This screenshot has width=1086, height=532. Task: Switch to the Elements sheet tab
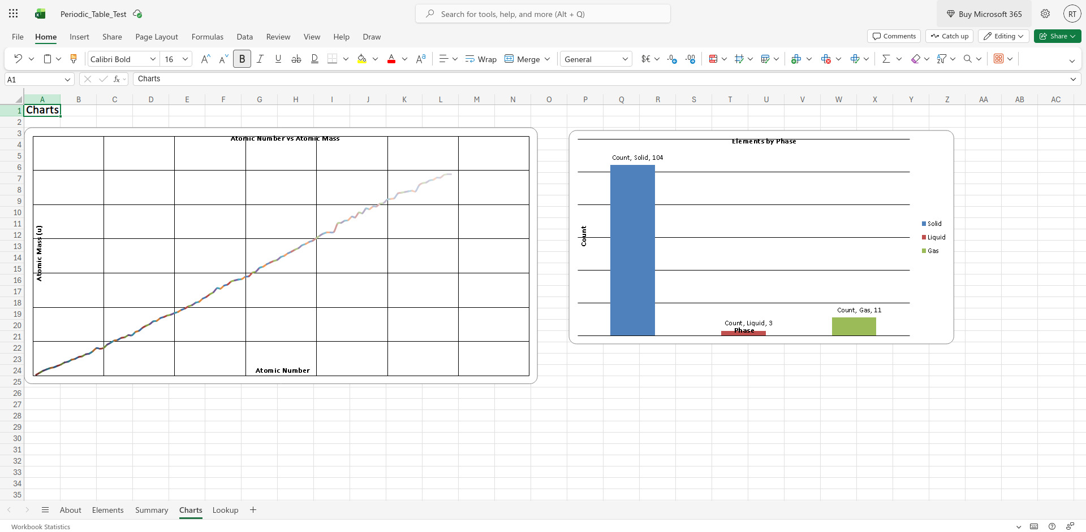107,510
